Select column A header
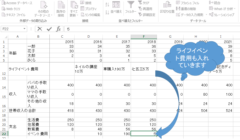This screenshot has height=140, width=240. [17, 37]
